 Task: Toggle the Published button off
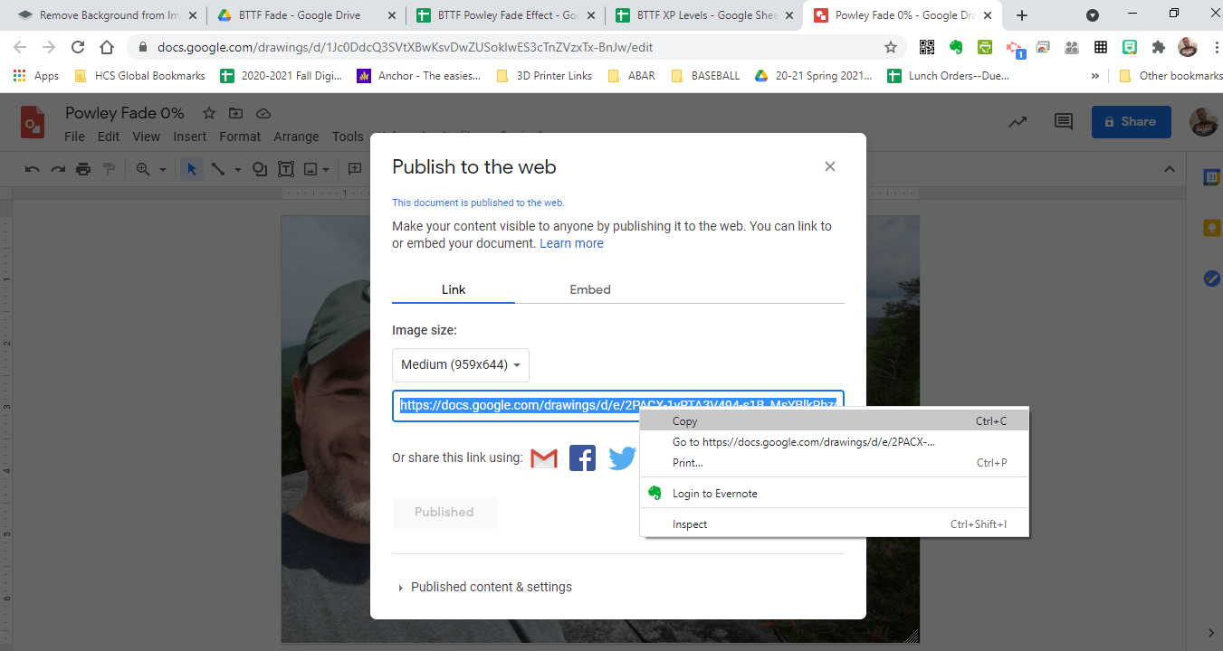(444, 512)
